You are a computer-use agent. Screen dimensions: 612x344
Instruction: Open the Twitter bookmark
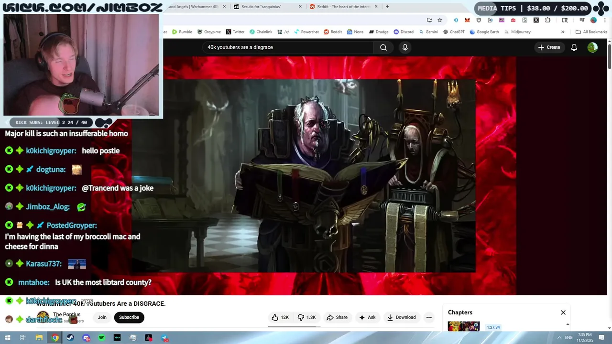[x=235, y=32]
